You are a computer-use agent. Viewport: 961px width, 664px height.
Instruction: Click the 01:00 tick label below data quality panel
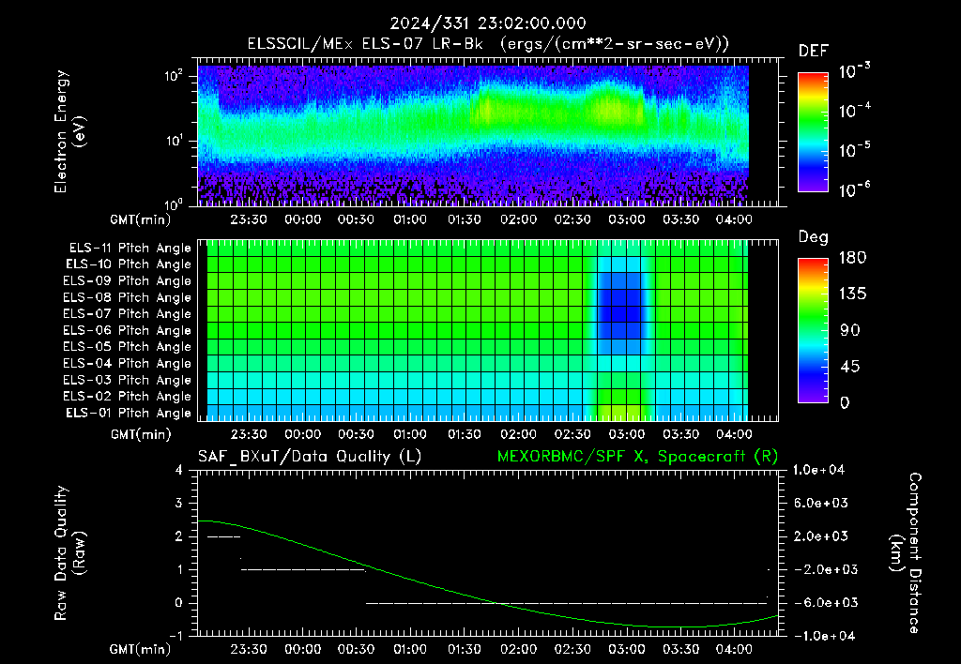410,649
